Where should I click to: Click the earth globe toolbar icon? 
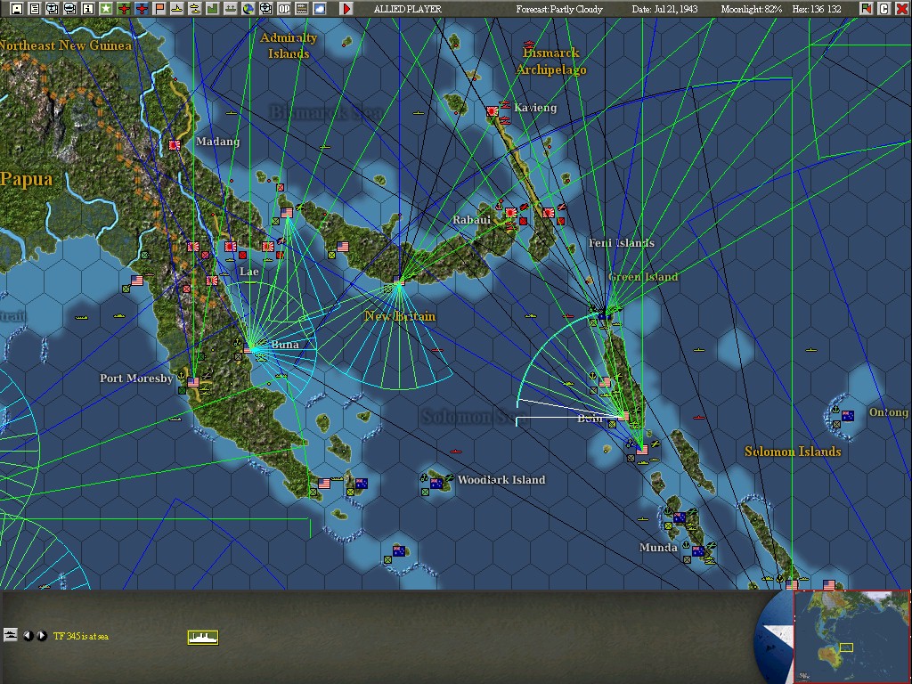point(248,8)
